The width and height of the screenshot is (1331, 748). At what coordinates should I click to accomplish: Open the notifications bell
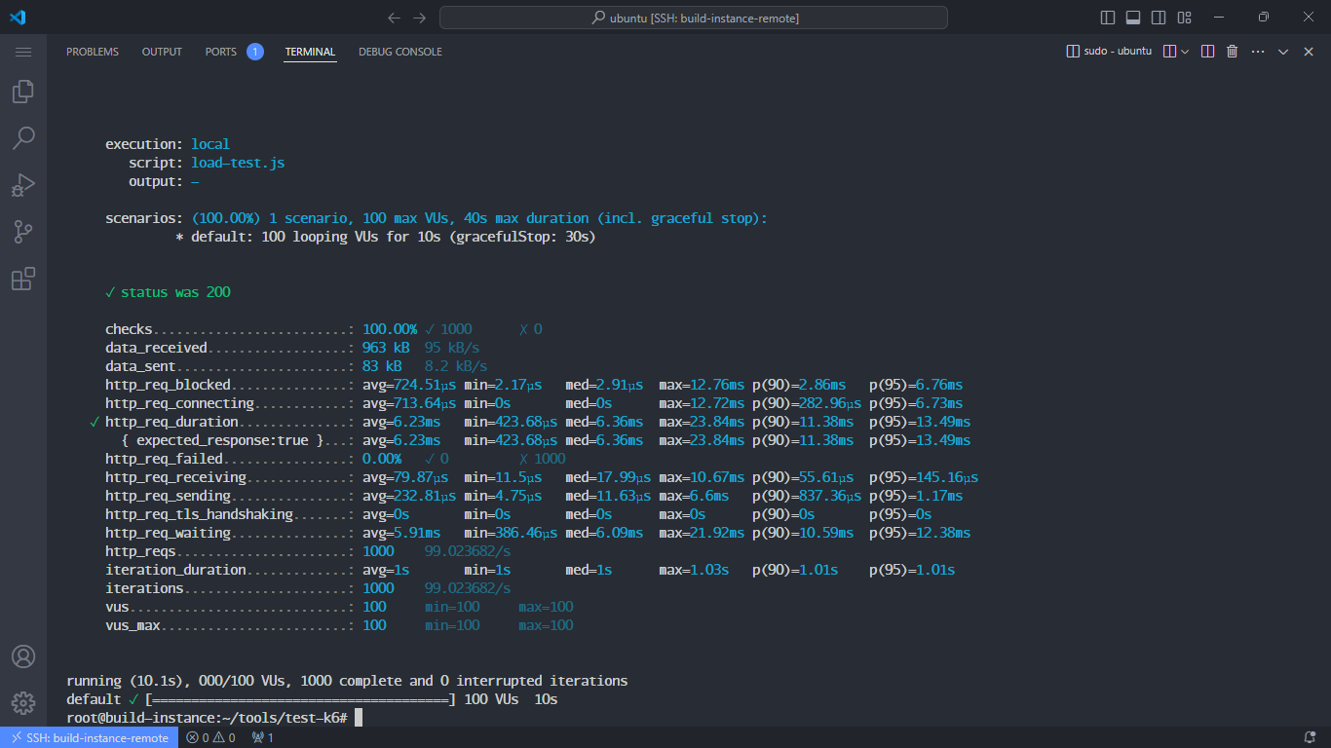[x=1310, y=737]
